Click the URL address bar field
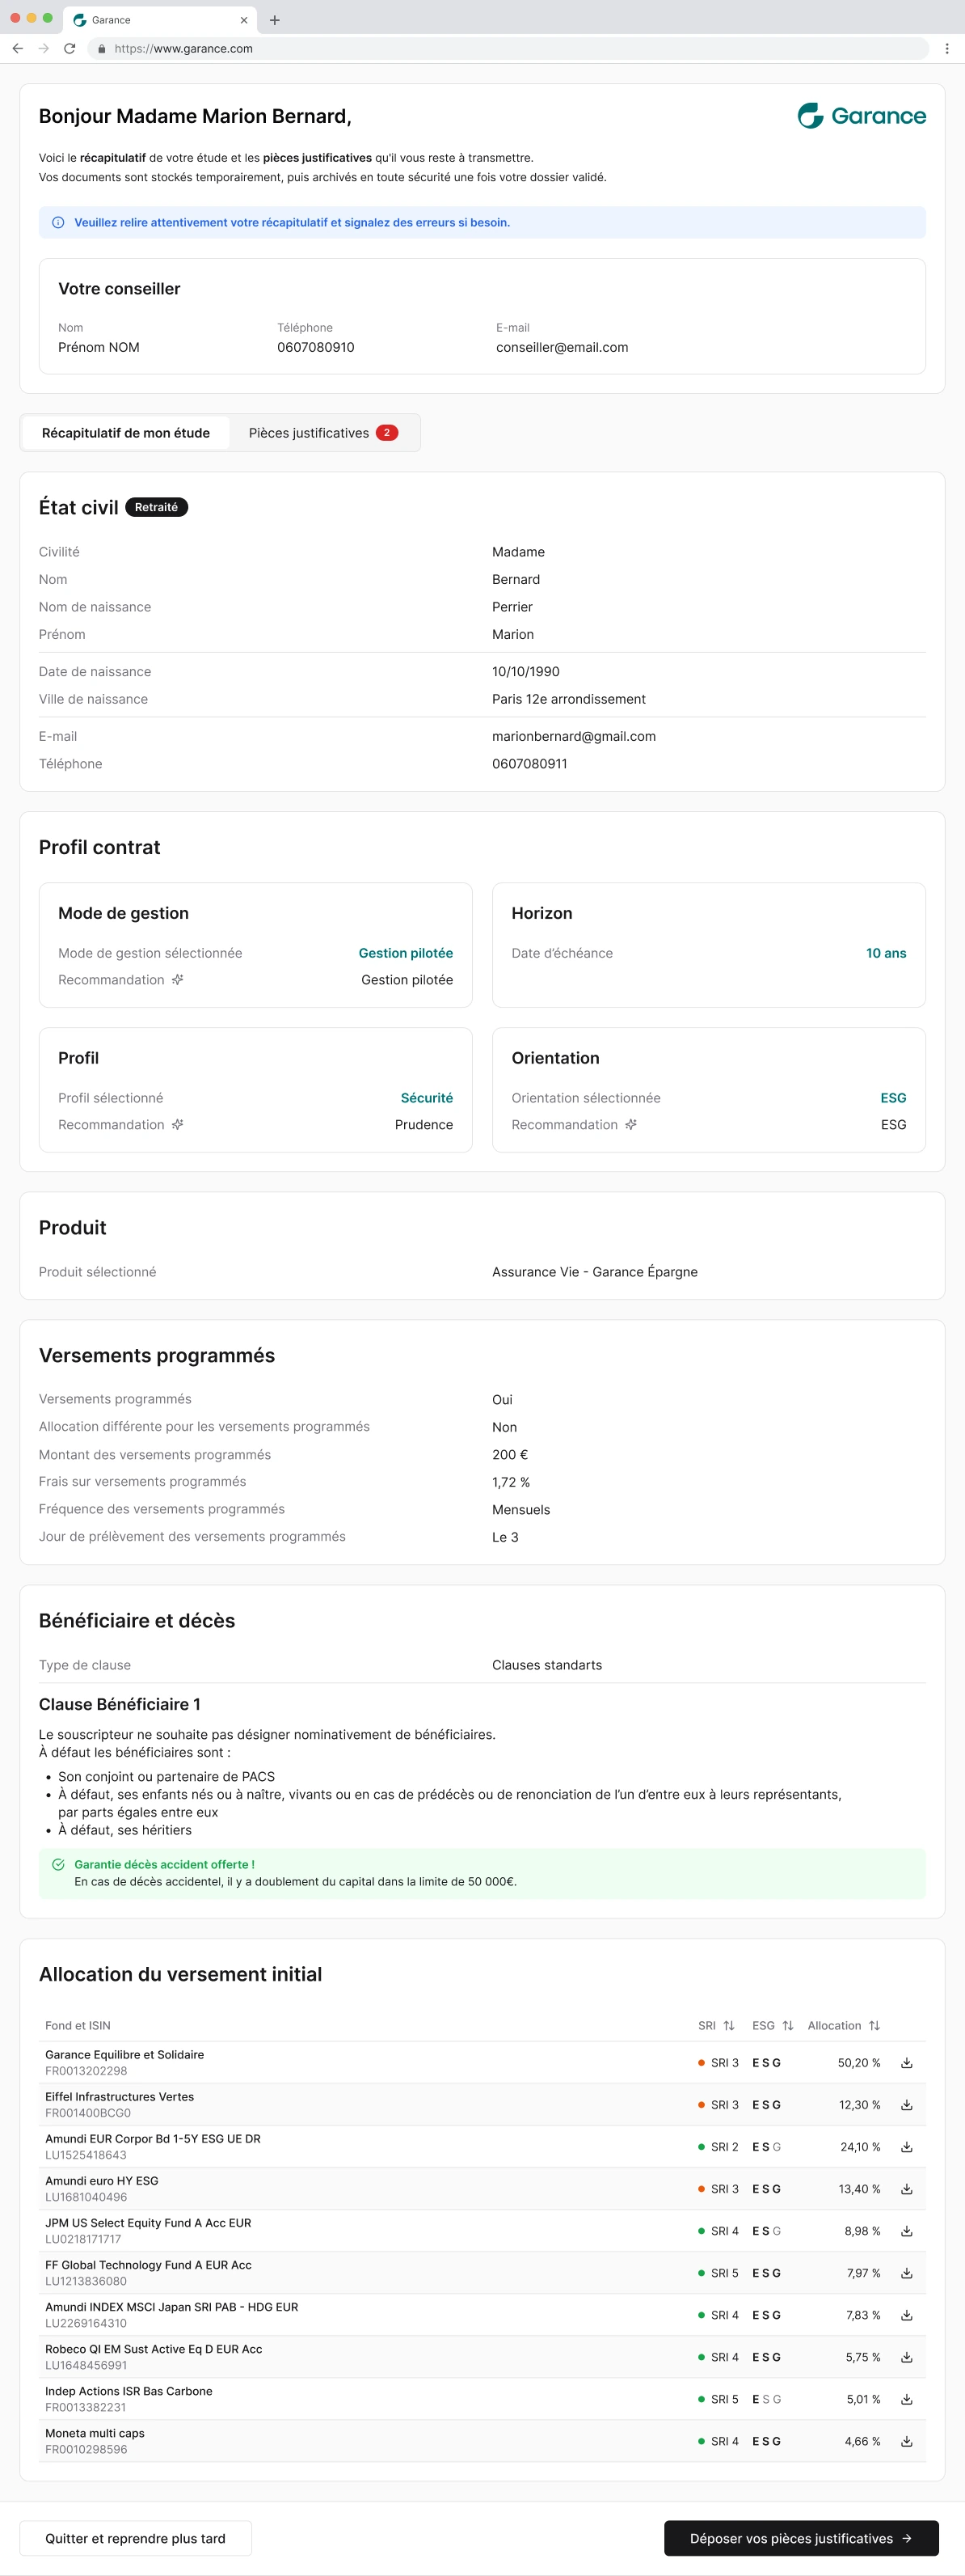Screen dimensions: 965x2576 (509, 48)
